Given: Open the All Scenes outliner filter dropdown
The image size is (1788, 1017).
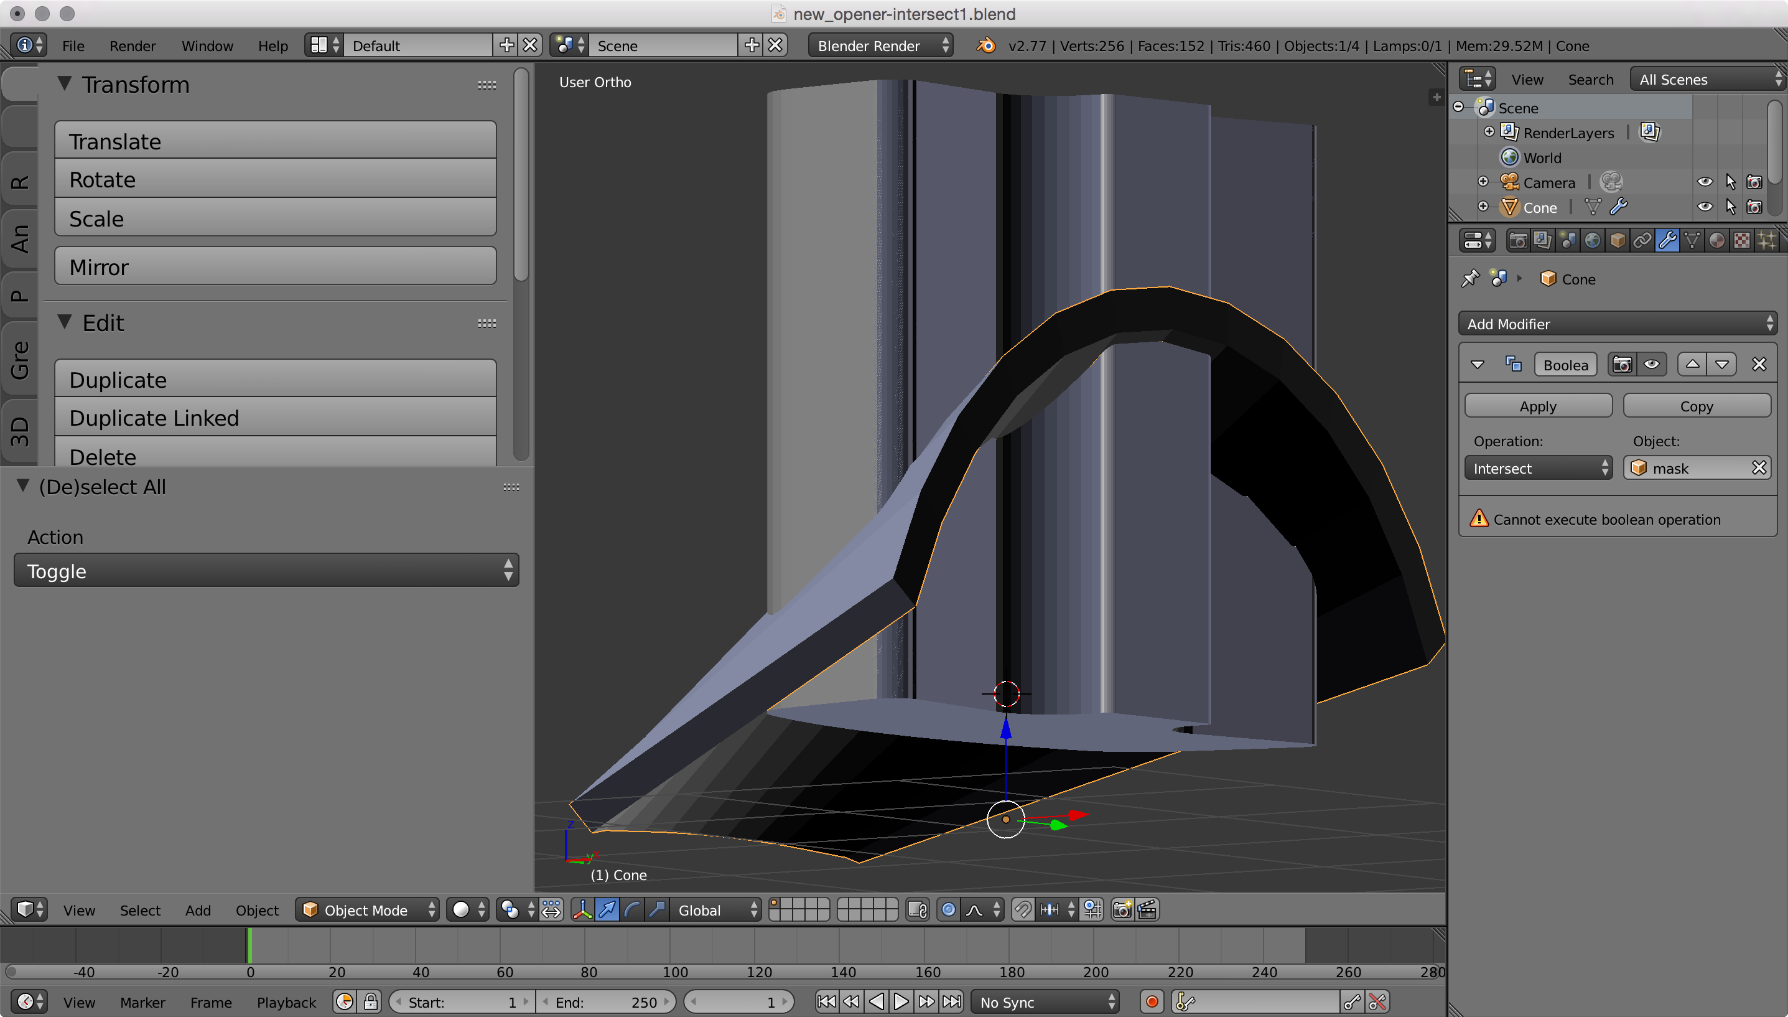Looking at the screenshot, I should (x=1707, y=79).
